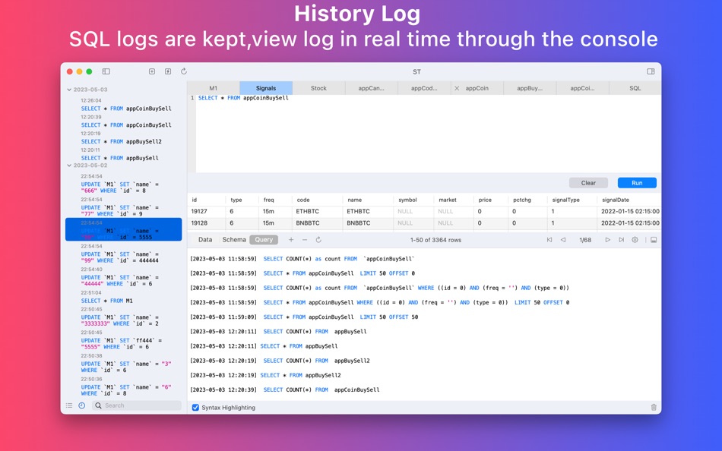Viewport: 722px width, 451px height.
Task: Click the plus icon to add a row
Action: coord(291,240)
